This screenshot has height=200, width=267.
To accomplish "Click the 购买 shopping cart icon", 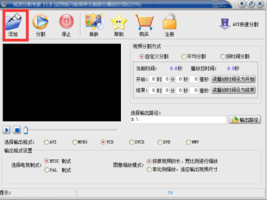I will [144, 22].
